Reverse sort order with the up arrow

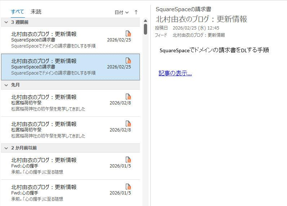136,12
